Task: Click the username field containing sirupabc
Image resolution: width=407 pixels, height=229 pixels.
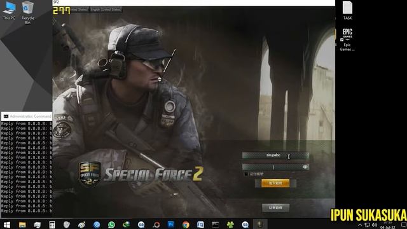Action: pos(275,155)
